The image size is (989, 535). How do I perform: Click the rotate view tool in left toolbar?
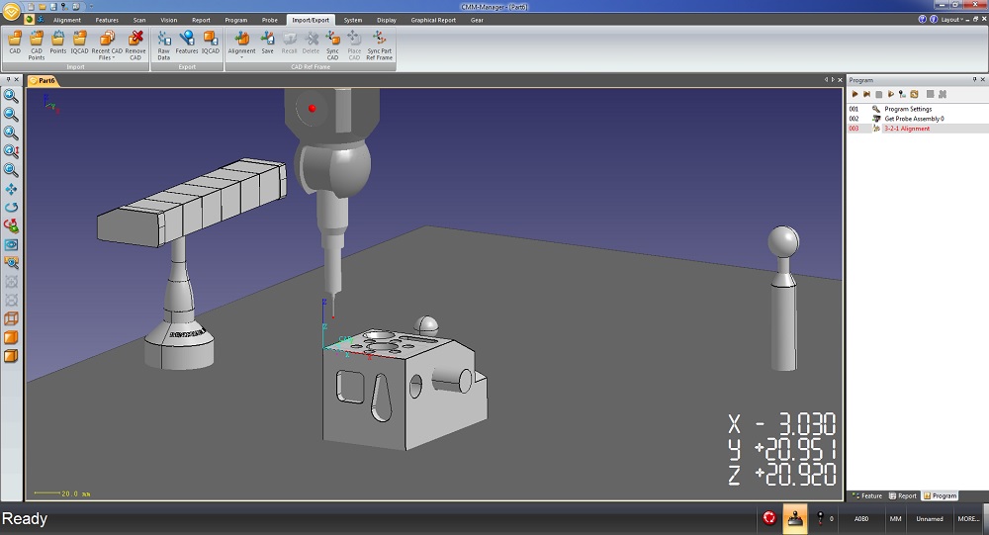tap(12, 208)
